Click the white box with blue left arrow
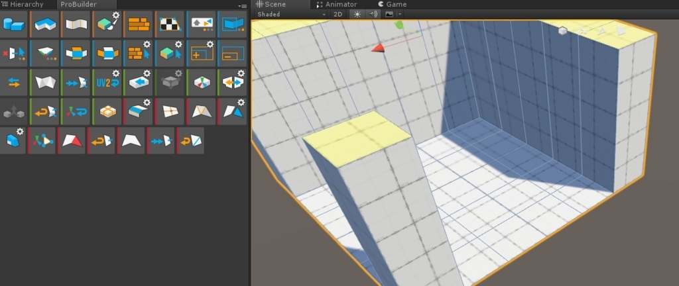The width and height of the screenshot is (679, 286). pos(139,83)
